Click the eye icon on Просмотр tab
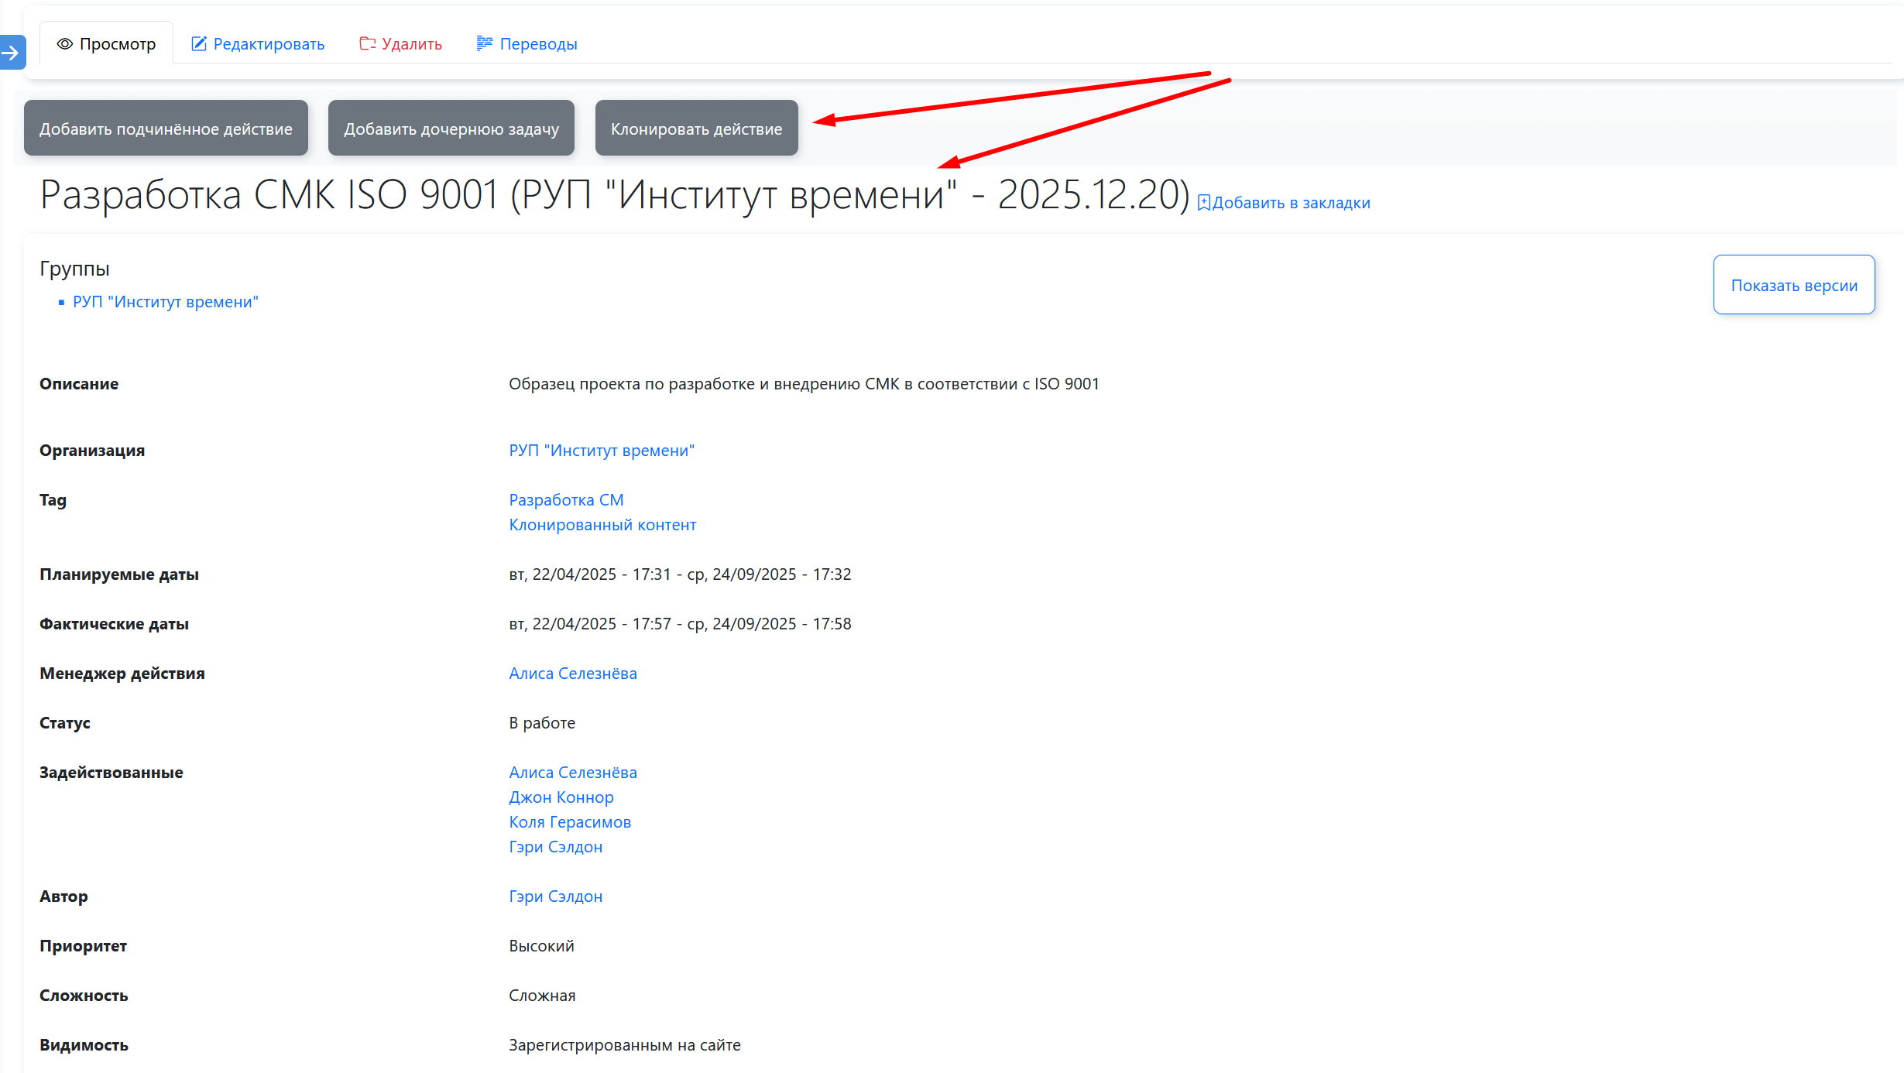1904x1073 pixels. [x=65, y=44]
